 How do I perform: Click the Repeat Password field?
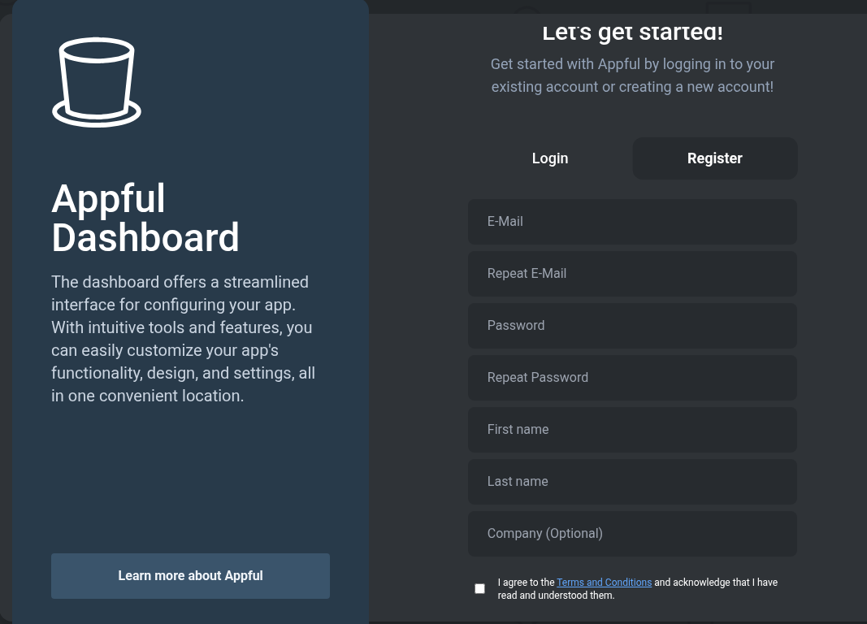pyautogui.click(x=632, y=378)
